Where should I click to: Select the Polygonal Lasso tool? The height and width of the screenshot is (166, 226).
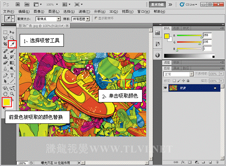tap(5, 38)
